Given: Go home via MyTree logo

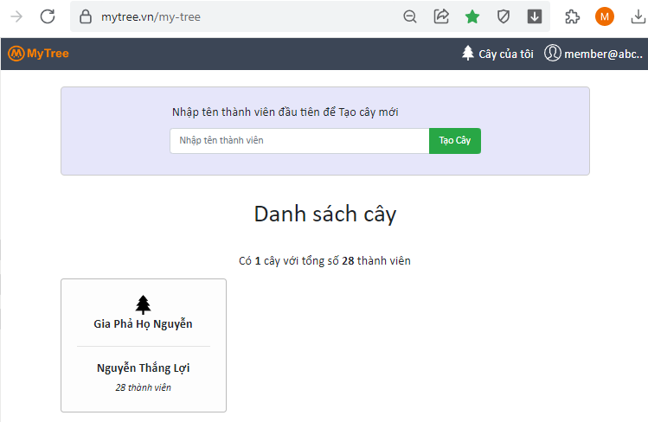Looking at the screenshot, I should point(38,54).
